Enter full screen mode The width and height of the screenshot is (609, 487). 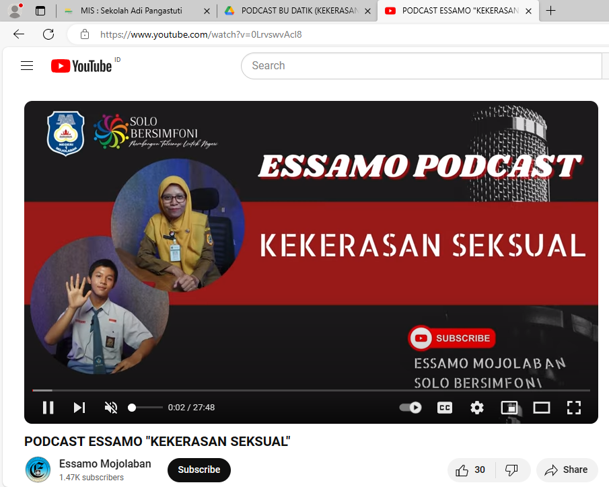click(x=573, y=408)
